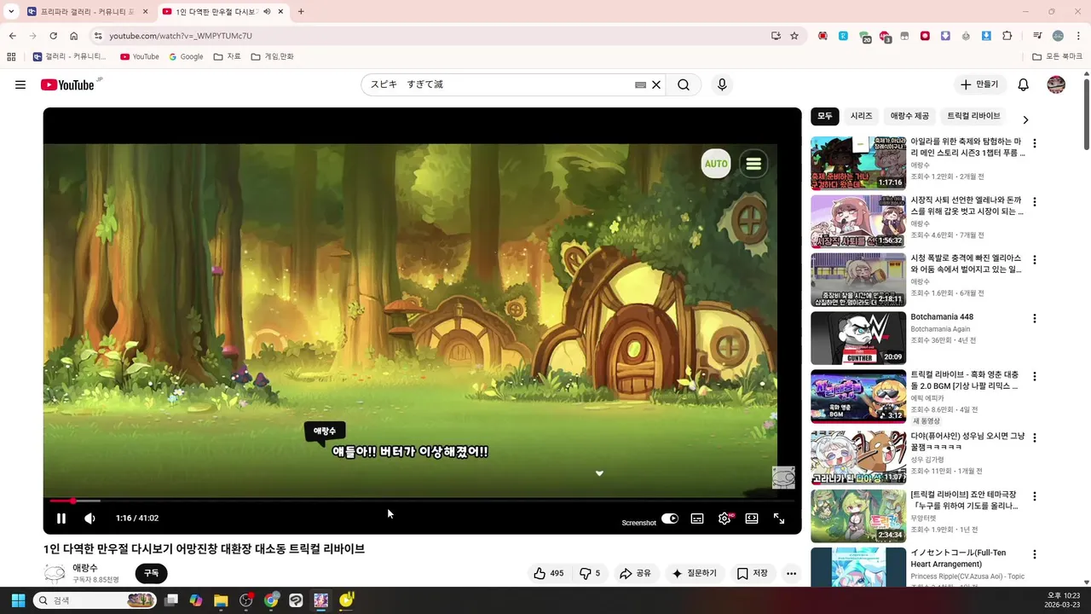Open options for the 1:56:32 video
Screen dimensions: 1091x614
1035,202
